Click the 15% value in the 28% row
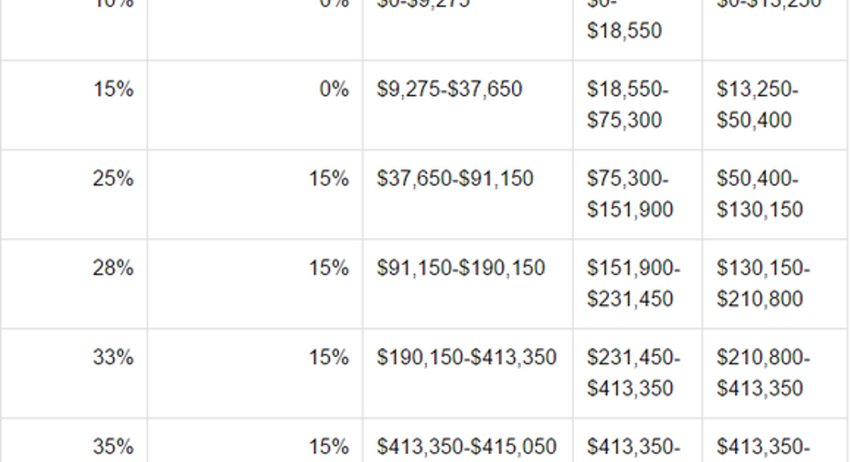Image resolution: width=851 pixels, height=462 pixels. [x=328, y=268]
